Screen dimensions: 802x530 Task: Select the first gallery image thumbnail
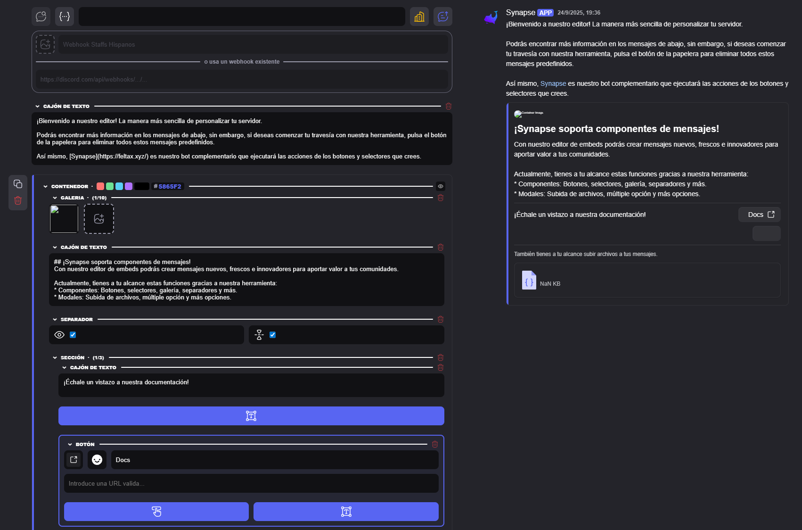tap(64, 219)
